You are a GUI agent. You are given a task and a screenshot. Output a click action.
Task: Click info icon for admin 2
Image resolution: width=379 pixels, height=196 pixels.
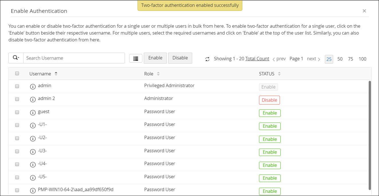point(33,99)
